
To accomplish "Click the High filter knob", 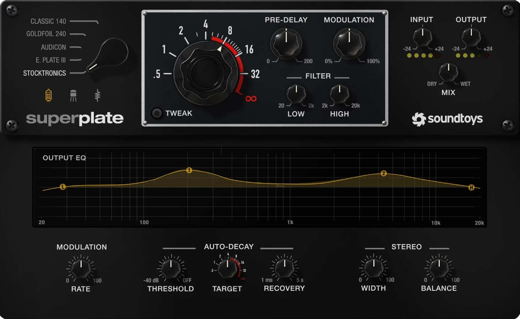I will (339, 94).
